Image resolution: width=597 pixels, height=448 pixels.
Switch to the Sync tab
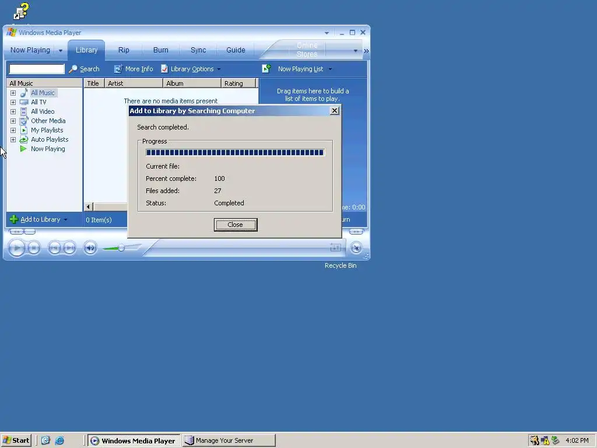198,50
